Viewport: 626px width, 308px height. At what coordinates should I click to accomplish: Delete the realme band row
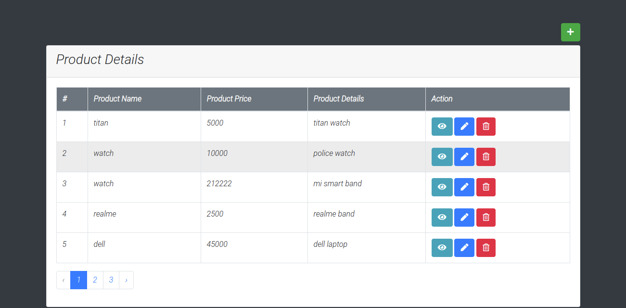(x=485, y=218)
